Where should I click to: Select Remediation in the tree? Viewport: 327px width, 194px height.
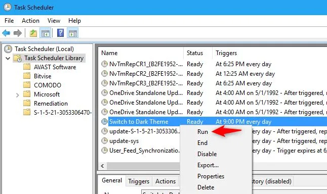click(51, 103)
